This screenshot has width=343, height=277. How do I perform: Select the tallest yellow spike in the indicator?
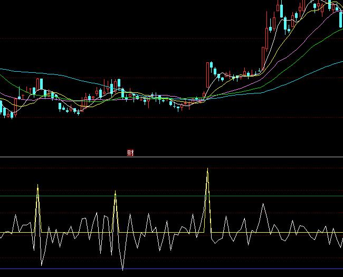point(207,170)
